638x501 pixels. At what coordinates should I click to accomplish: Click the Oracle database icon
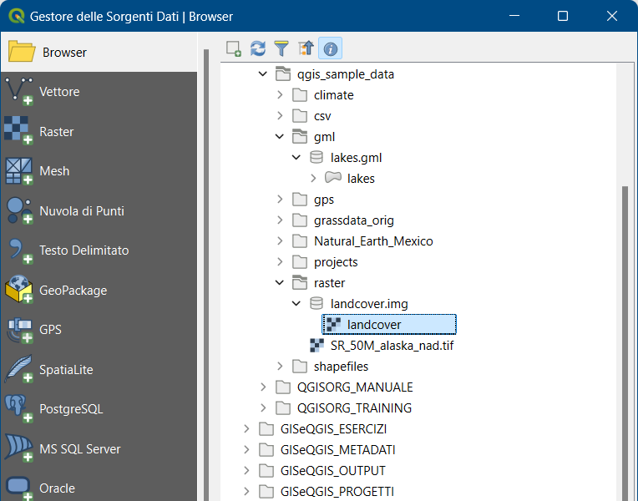click(x=18, y=488)
